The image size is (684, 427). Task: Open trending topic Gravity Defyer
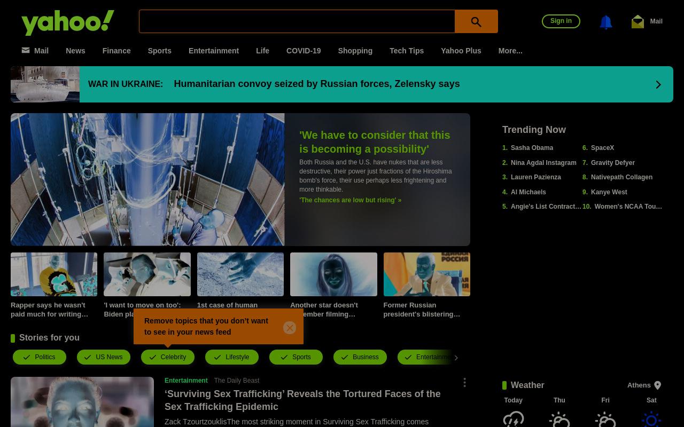(x=613, y=163)
